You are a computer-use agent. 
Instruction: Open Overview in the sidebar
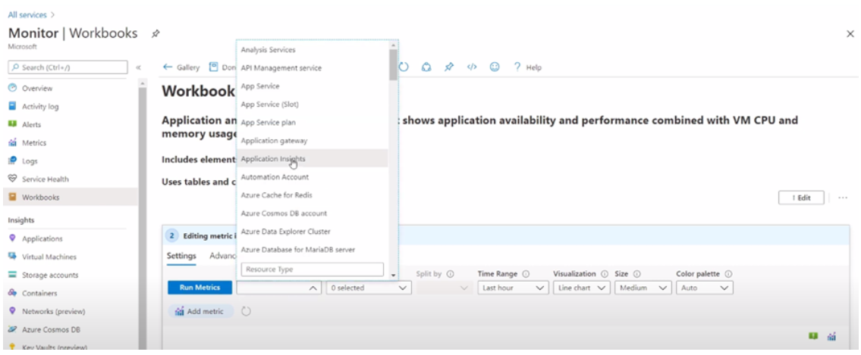(37, 89)
